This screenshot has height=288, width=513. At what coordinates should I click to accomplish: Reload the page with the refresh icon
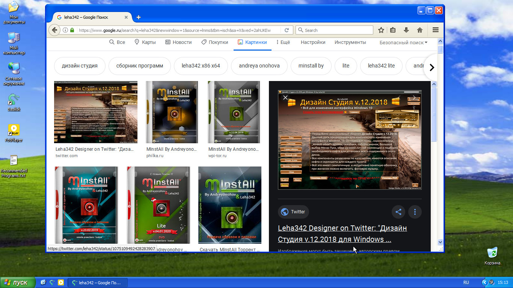tap(287, 30)
